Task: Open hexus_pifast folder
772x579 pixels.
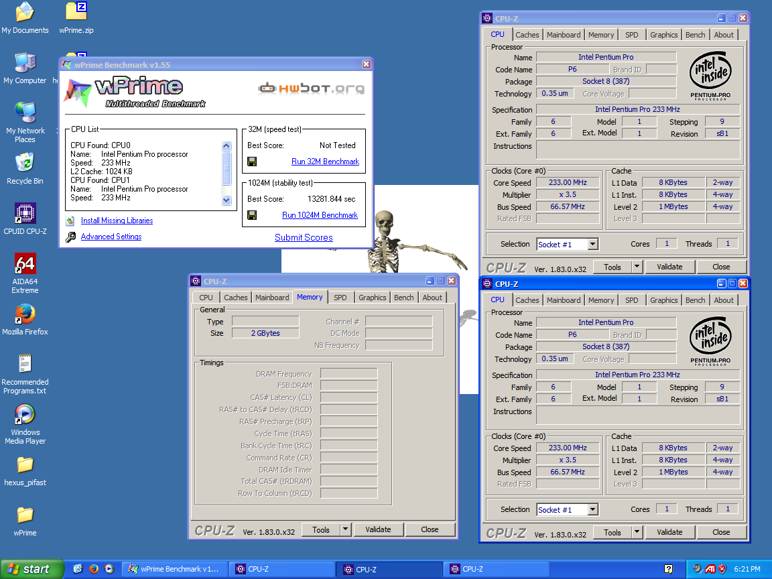Action: (25, 471)
